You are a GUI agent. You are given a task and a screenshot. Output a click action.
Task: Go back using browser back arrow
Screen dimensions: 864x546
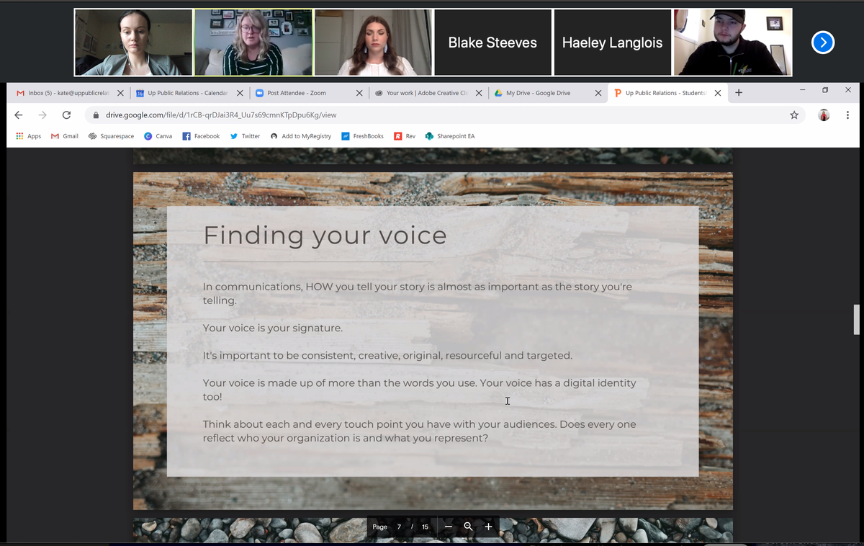[19, 115]
